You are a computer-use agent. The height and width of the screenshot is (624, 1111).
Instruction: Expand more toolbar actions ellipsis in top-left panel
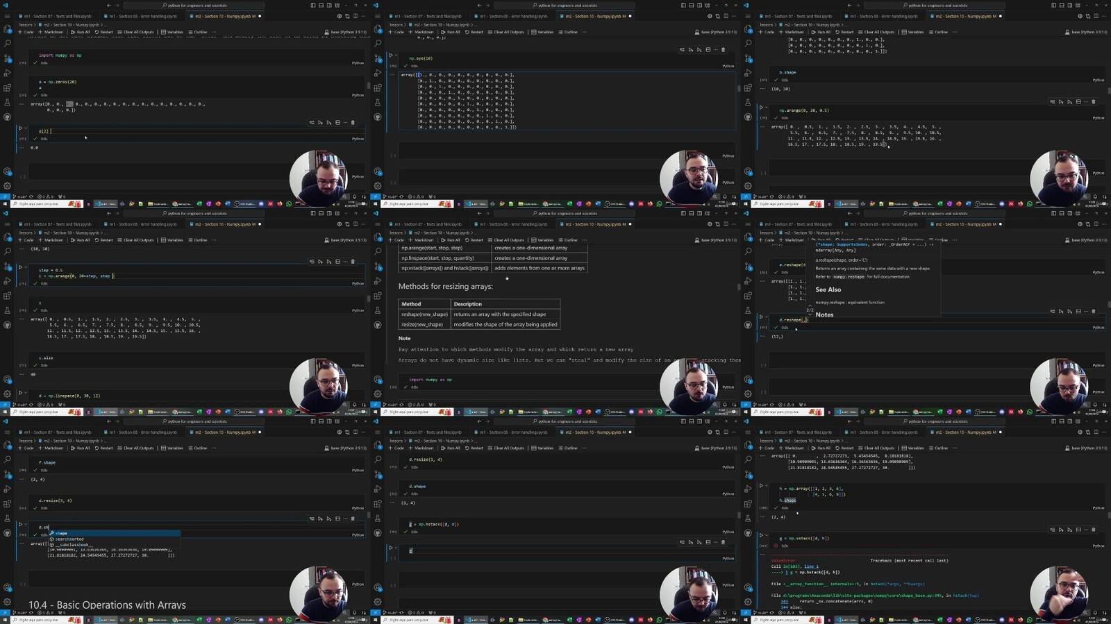363,16
